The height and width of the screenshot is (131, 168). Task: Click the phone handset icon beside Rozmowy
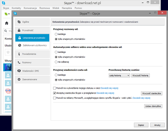[19, 62]
